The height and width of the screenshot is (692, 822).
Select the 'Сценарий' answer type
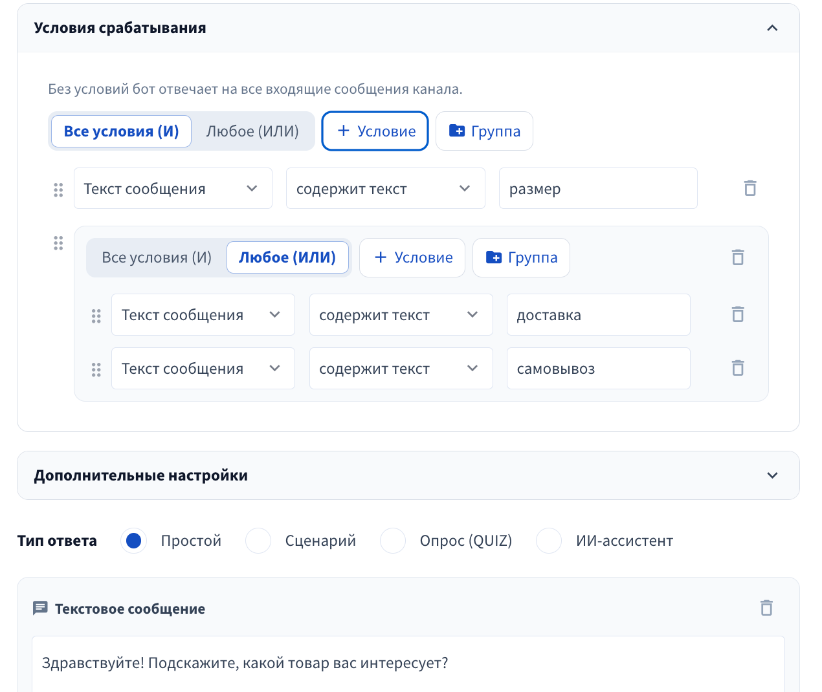click(258, 541)
